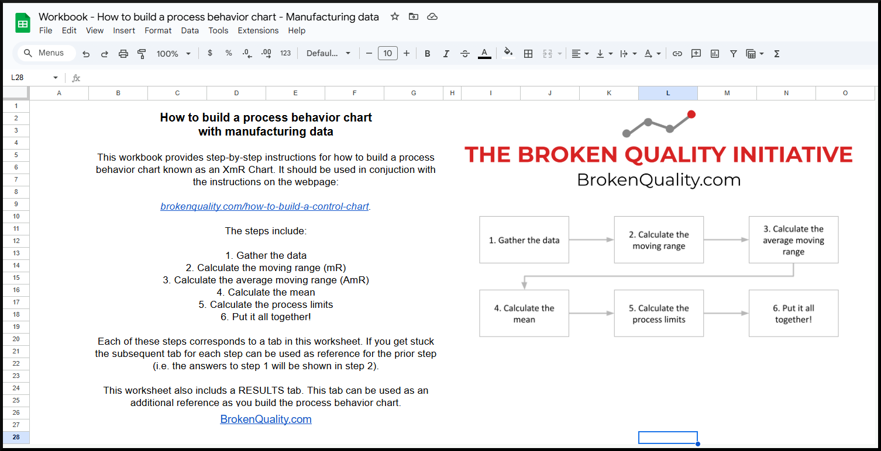This screenshot has height=451, width=881.
Task: Open the Google Sheets home icon
Action: [x=23, y=23]
